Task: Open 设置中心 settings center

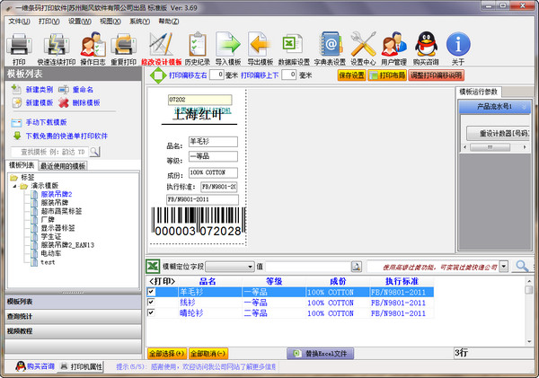Action: [363, 48]
